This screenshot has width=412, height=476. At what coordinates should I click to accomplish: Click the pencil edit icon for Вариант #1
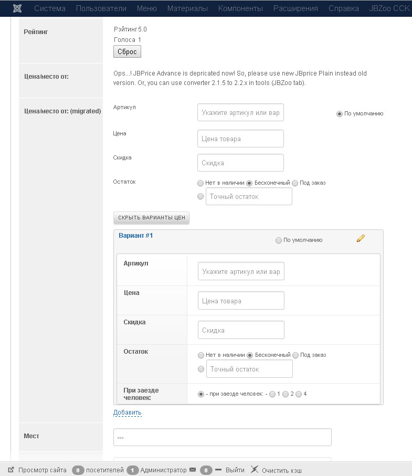point(360,238)
